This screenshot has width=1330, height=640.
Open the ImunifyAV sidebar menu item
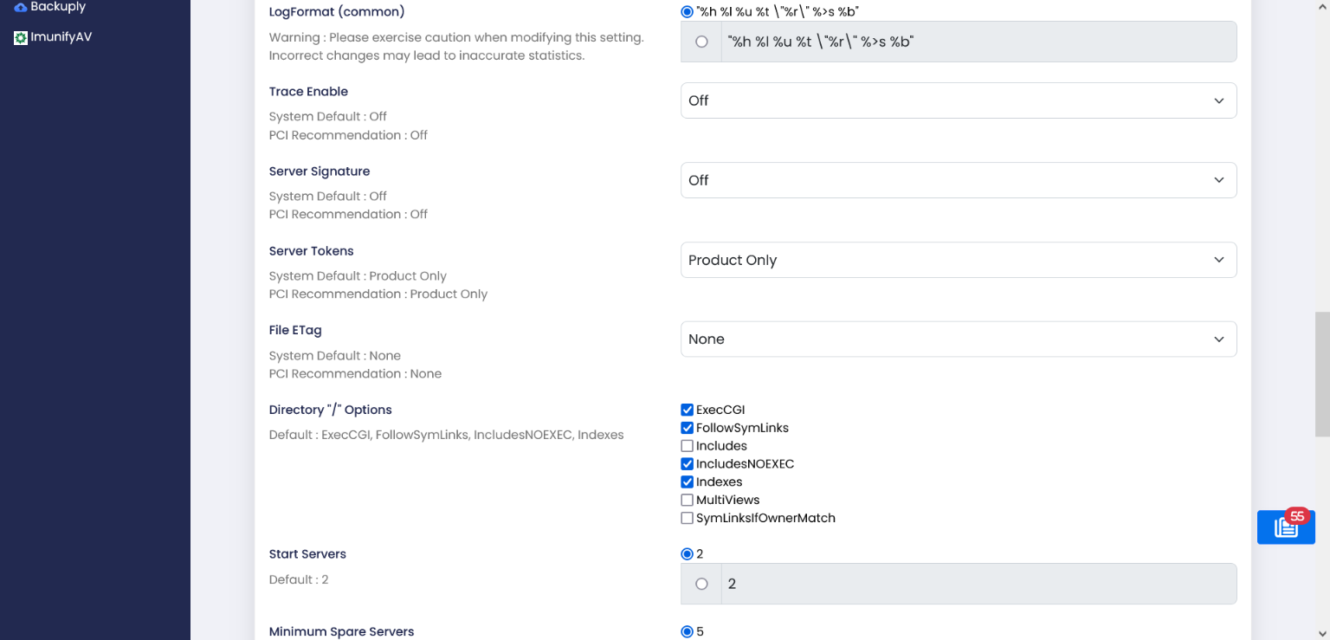click(x=61, y=38)
